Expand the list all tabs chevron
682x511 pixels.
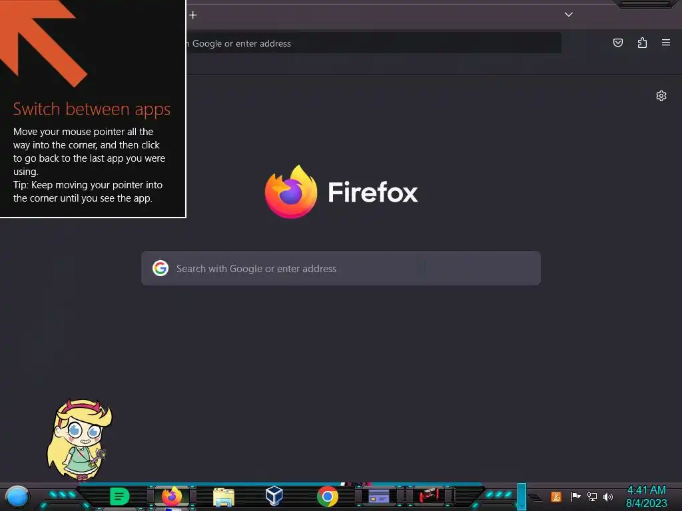(569, 15)
